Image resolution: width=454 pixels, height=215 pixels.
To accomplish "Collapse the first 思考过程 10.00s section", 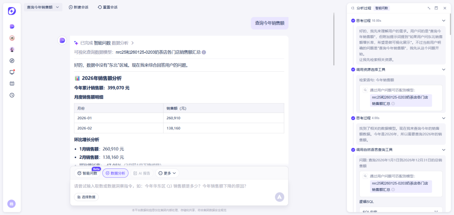I will (x=443, y=21).
